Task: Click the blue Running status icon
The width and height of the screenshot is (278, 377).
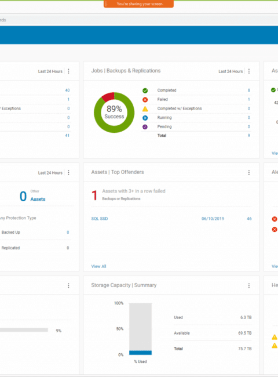Action: pos(145,118)
